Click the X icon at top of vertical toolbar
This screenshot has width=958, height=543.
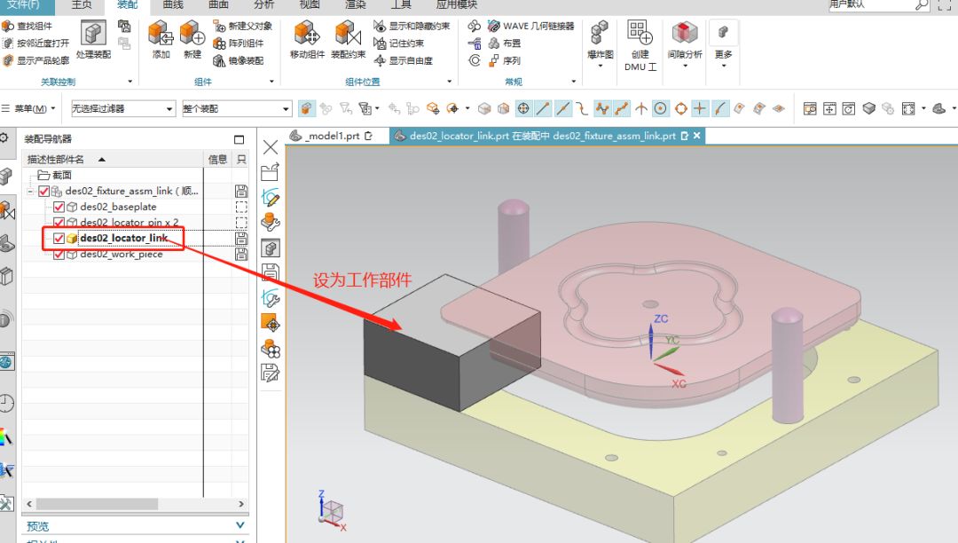point(270,147)
